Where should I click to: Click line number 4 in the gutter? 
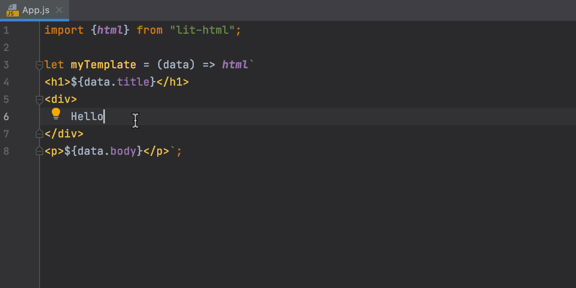(6, 82)
